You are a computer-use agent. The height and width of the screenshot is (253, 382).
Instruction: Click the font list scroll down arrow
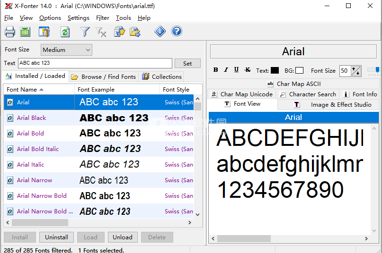[197, 215]
